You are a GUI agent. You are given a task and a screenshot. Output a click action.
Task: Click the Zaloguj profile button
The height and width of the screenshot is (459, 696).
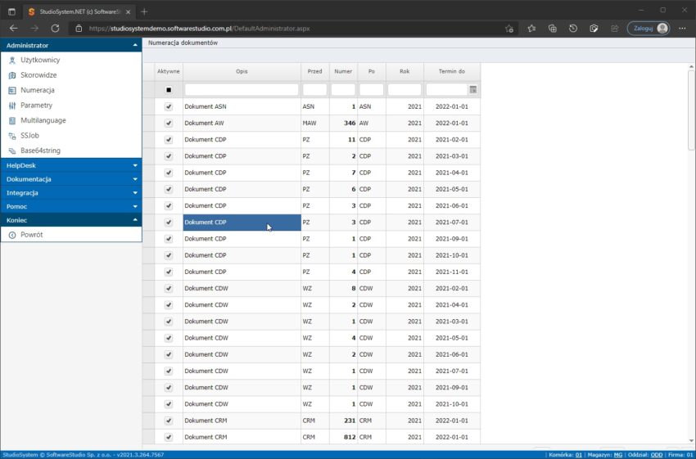pyautogui.click(x=649, y=28)
